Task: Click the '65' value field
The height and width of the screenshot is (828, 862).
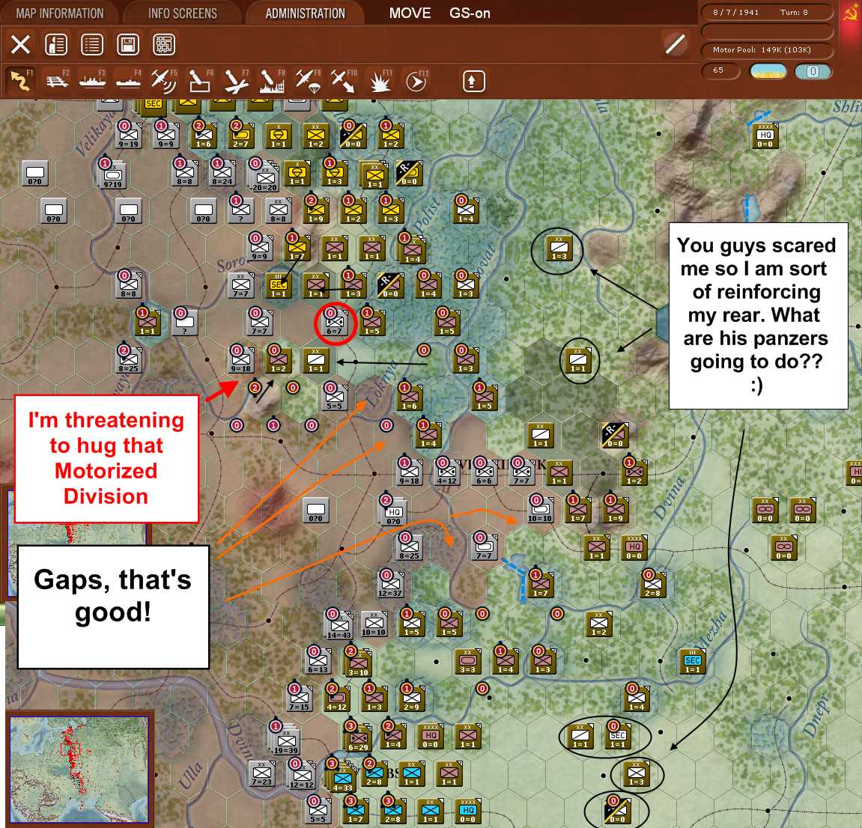Action: (720, 70)
